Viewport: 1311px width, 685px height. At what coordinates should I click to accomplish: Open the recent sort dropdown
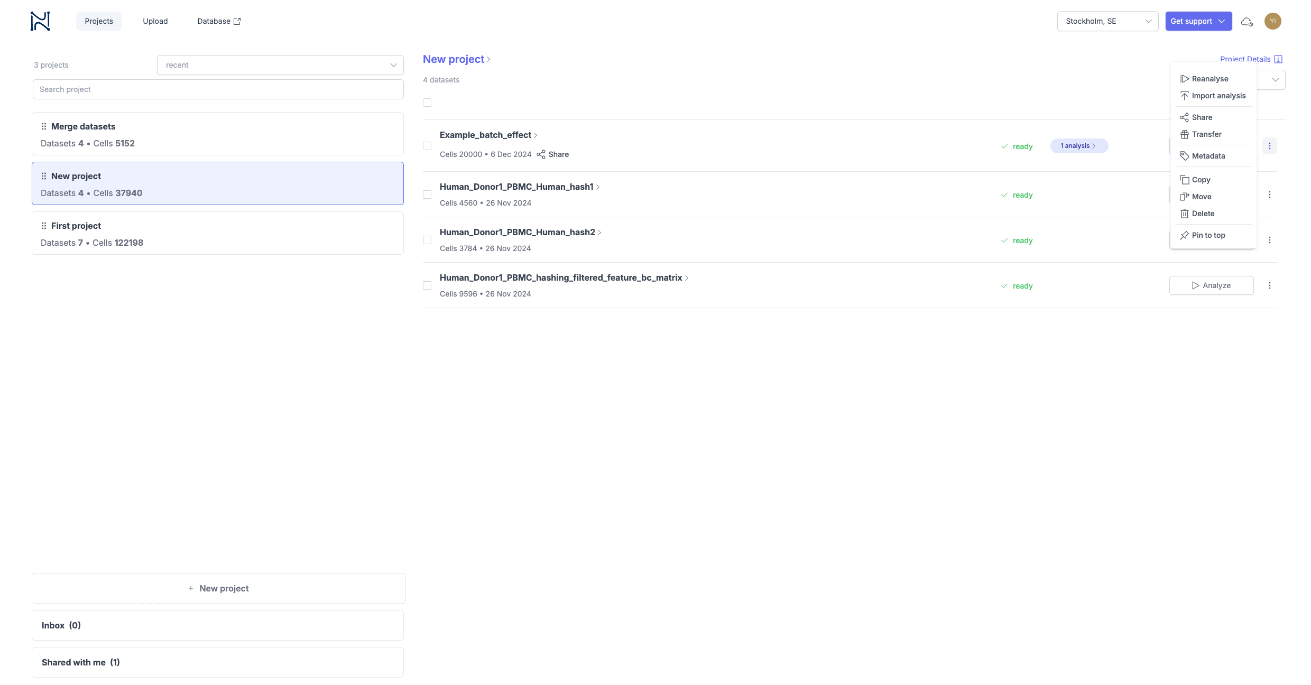point(280,65)
